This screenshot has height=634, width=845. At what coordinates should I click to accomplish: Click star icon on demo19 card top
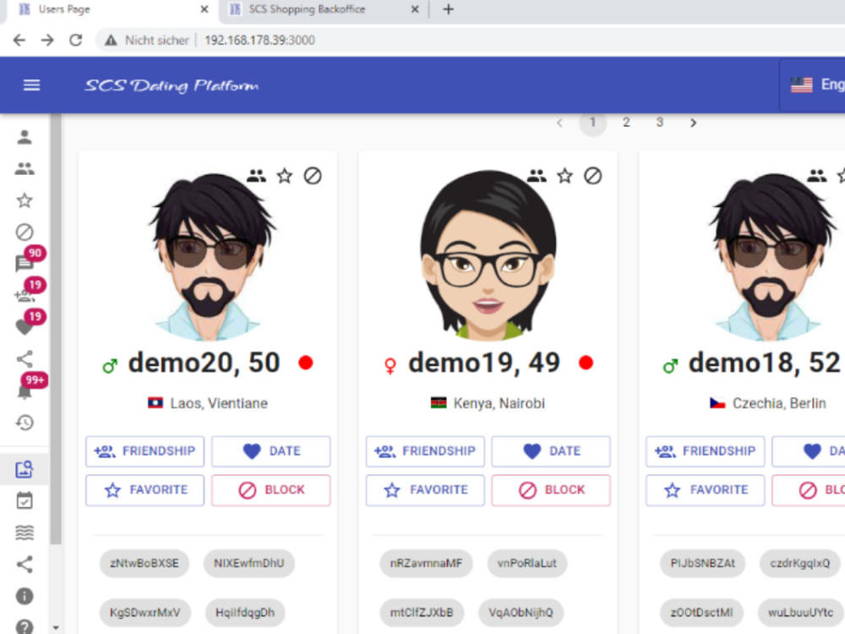coord(564,176)
